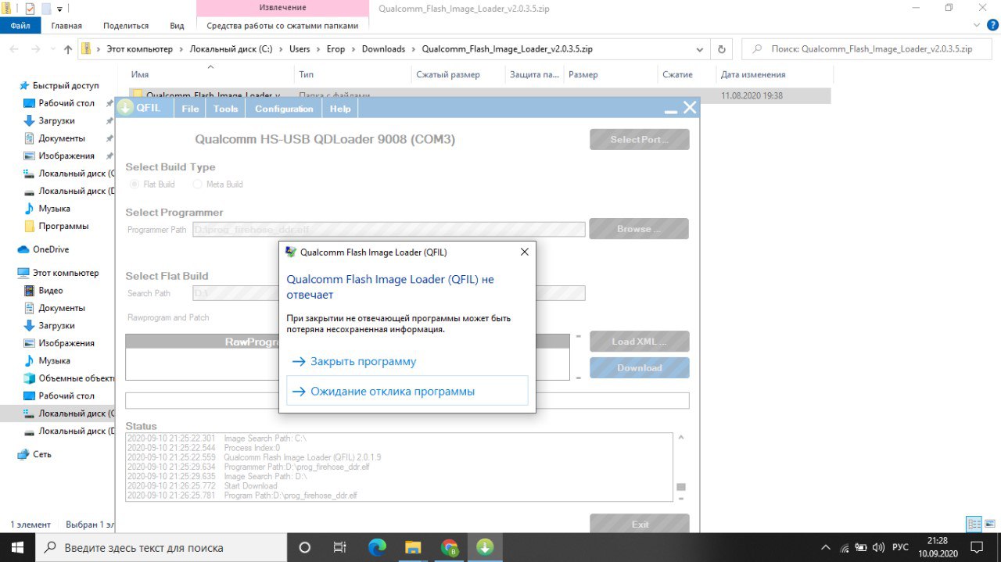Viewport: 1001px width, 562px height.
Task: Open Microsoft Edge from the taskbar
Action: click(377, 547)
